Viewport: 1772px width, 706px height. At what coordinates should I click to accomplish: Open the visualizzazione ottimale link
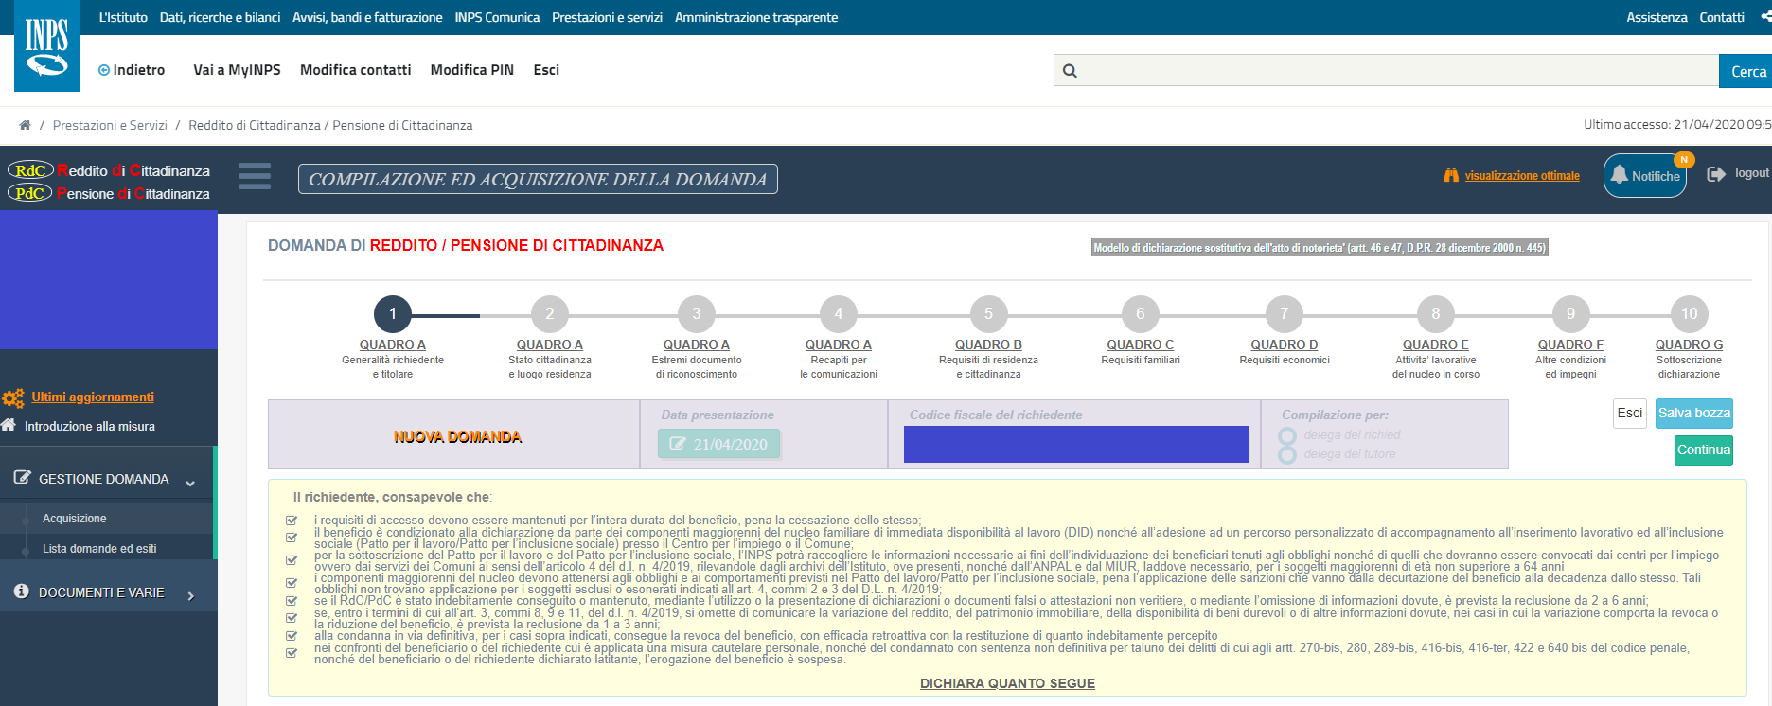pos(1522,176)
